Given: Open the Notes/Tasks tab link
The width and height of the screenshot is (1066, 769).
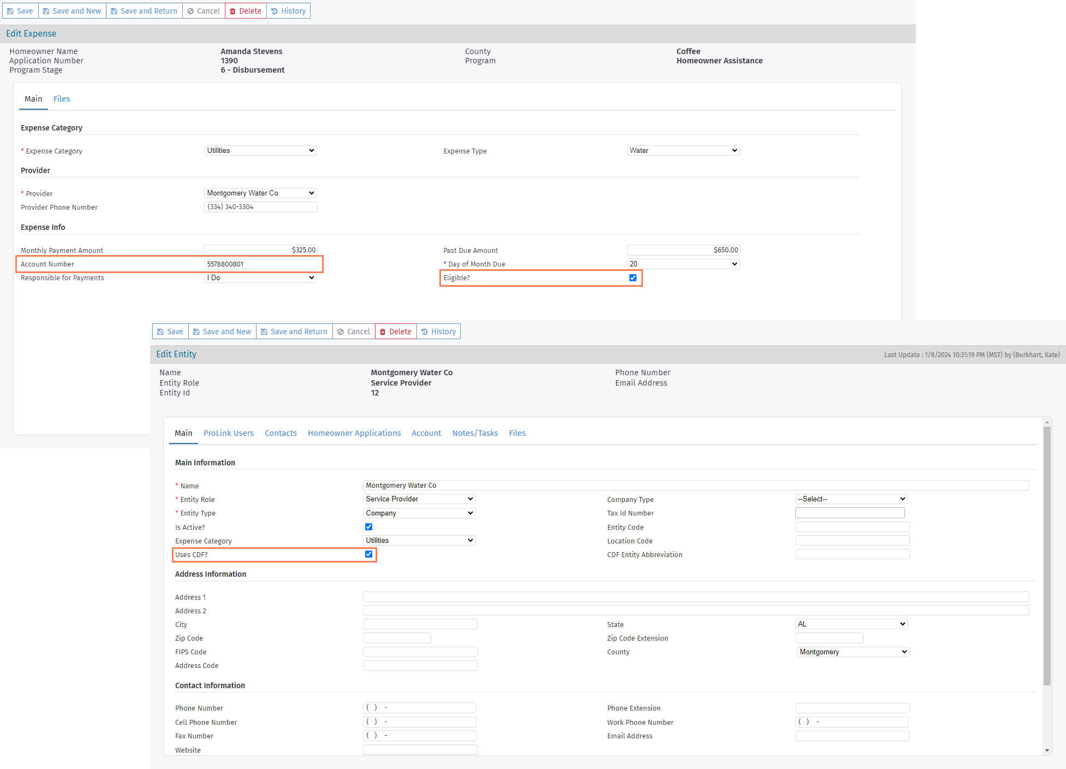Looking at the screenshot, I should (x=475, y=433).
